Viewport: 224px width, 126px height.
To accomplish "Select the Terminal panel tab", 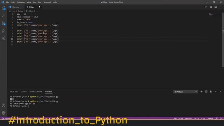I will (49, 92).
